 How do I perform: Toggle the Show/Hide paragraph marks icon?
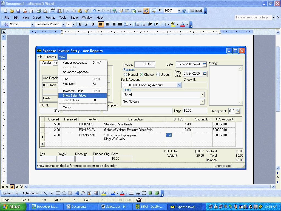tap(160, 11)
